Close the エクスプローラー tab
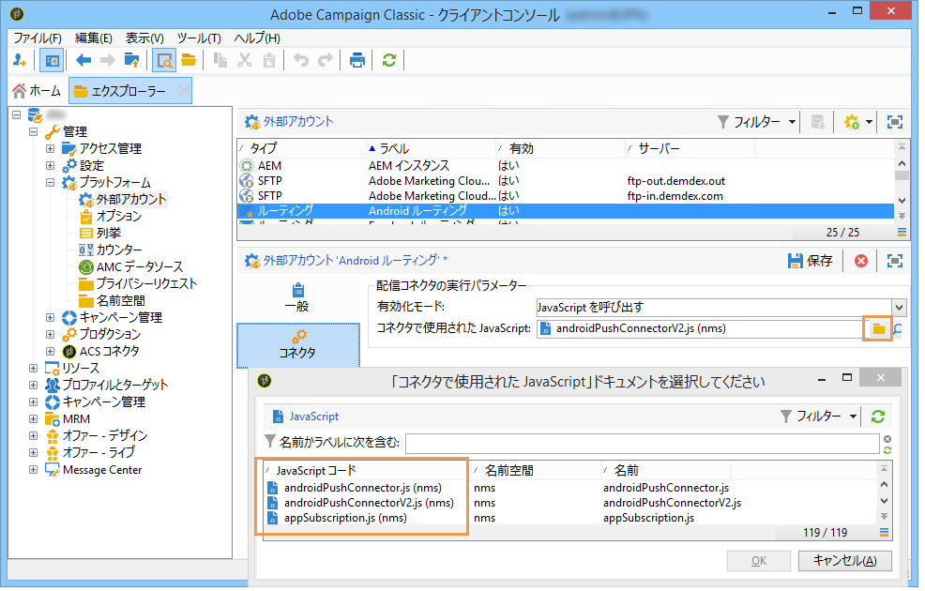This screenshot has height=591, width=925. (x=184, y=91)
